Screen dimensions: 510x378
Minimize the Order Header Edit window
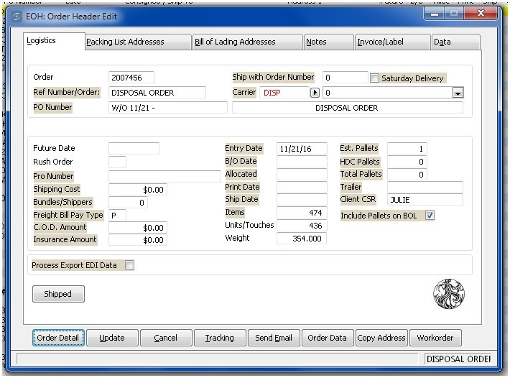[435, 14]
